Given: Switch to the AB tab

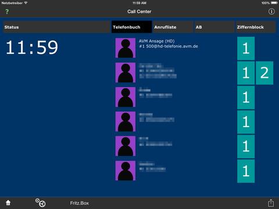Looking at the screenshot, I should point(214,27).
